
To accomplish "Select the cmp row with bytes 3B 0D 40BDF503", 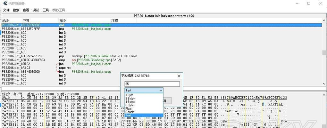I will click(162, 60).
